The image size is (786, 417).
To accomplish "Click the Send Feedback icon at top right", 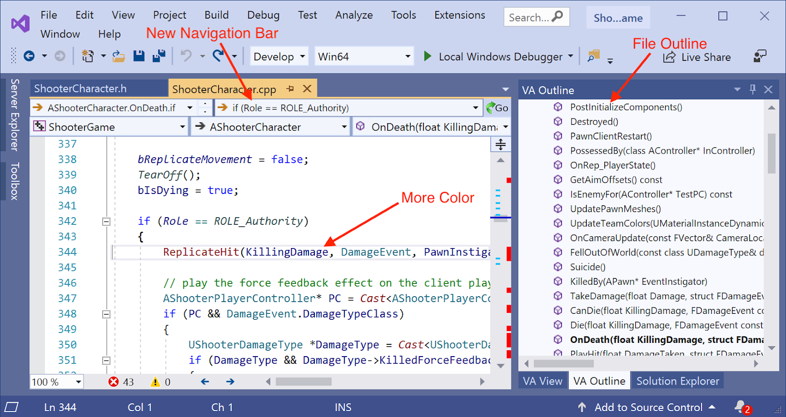I will click(x=759, y=56).
